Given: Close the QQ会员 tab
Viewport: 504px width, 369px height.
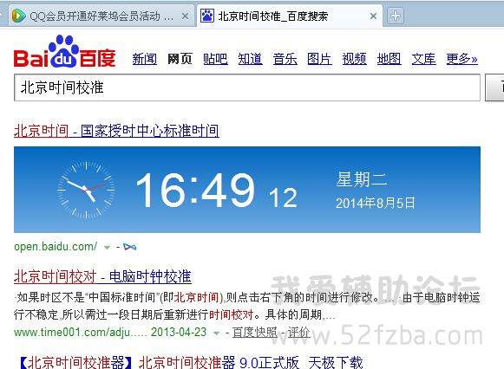Looking at the screenshot, I should (185, 16).
